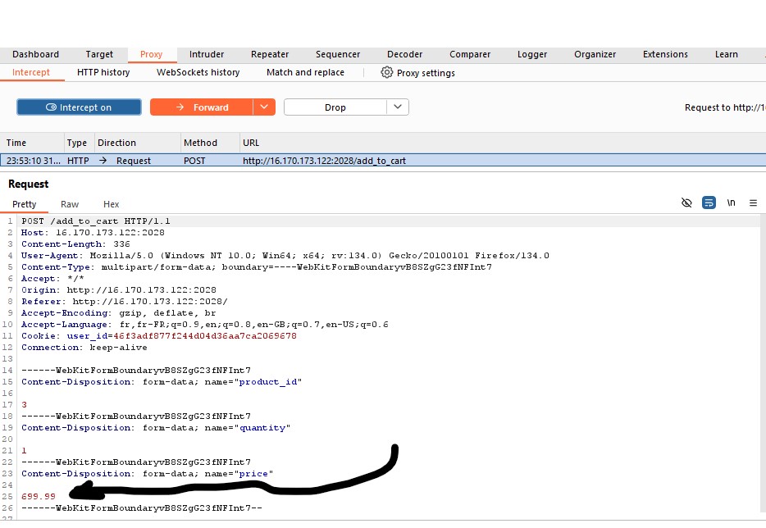
Task: Sort by the Direction column header
Action: point(116,143)
